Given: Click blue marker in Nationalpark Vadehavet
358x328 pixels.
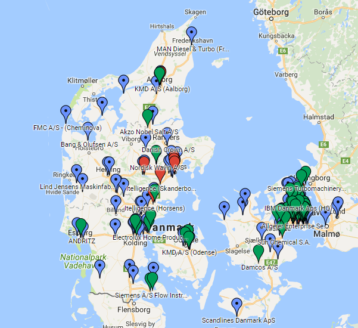Looking at the screenshot, I should tap(99, 268).
